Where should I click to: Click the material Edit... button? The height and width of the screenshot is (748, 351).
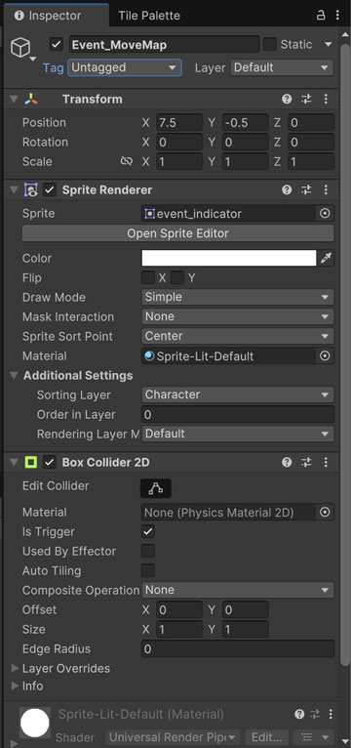tap(269, 737)
